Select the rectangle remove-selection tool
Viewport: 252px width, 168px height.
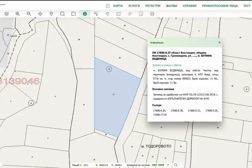pyautogui.click(x=74, y=14)
